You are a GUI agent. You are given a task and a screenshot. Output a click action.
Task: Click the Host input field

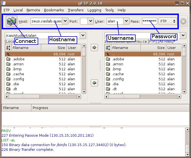pyautogui.click(x=47, y=21)
